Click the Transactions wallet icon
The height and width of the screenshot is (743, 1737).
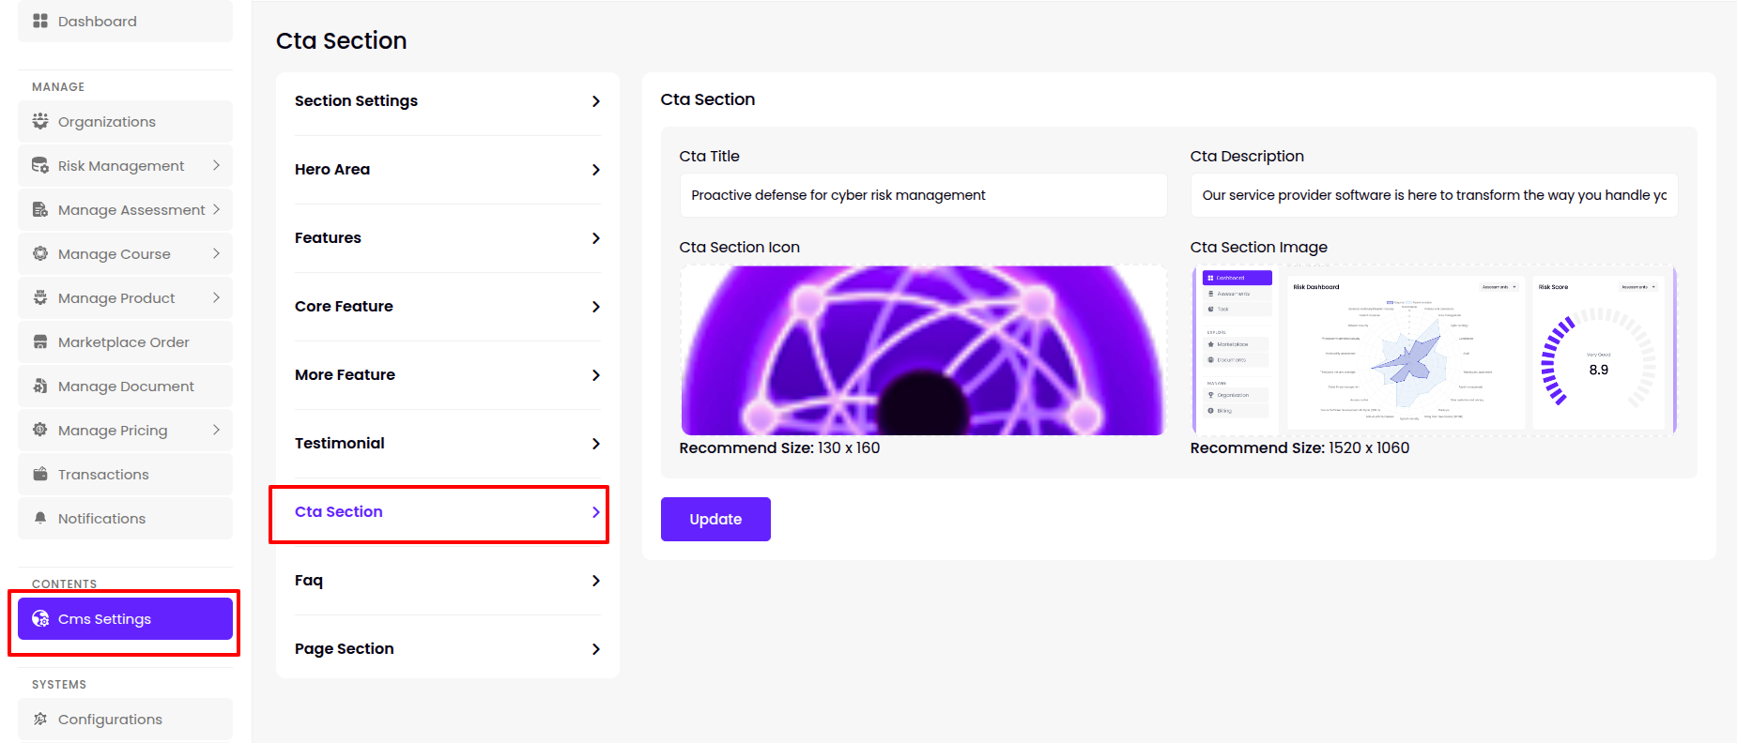40,474
